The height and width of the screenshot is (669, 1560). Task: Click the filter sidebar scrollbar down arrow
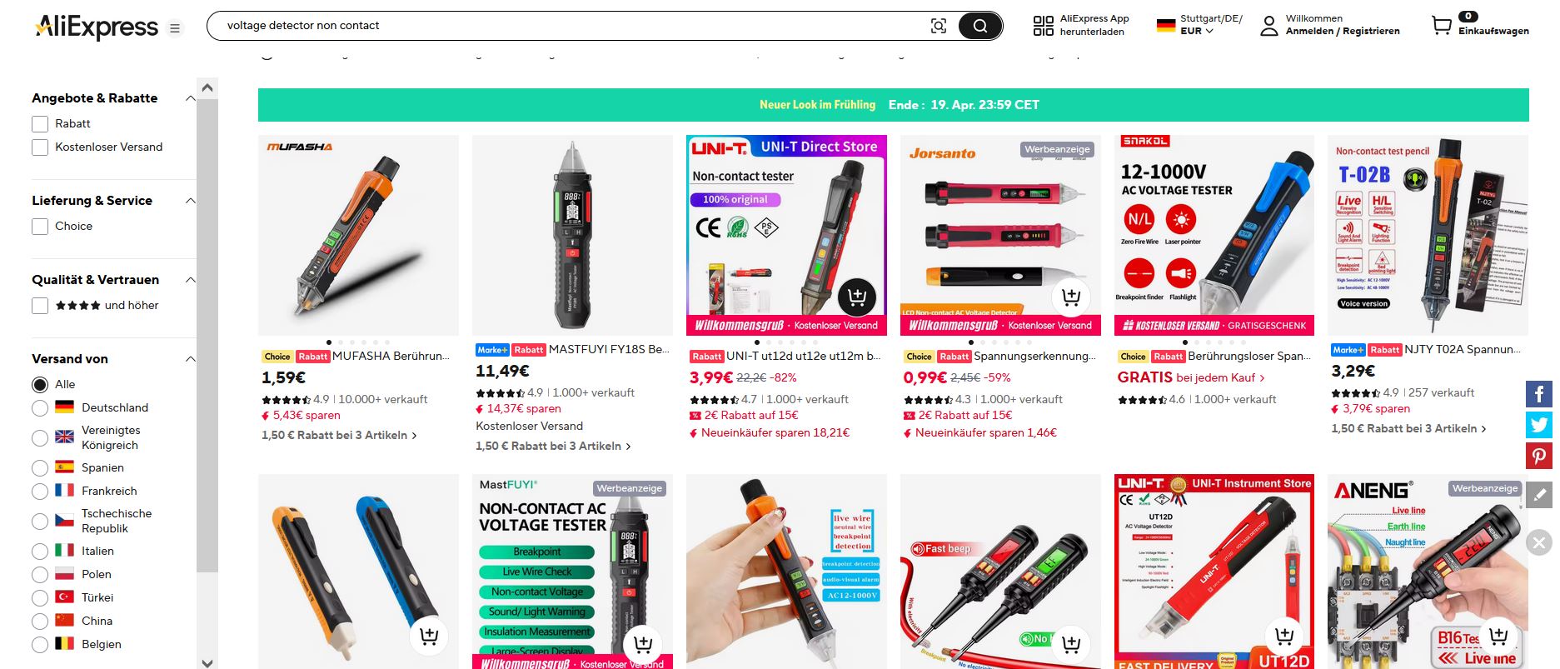coord(207,663)
